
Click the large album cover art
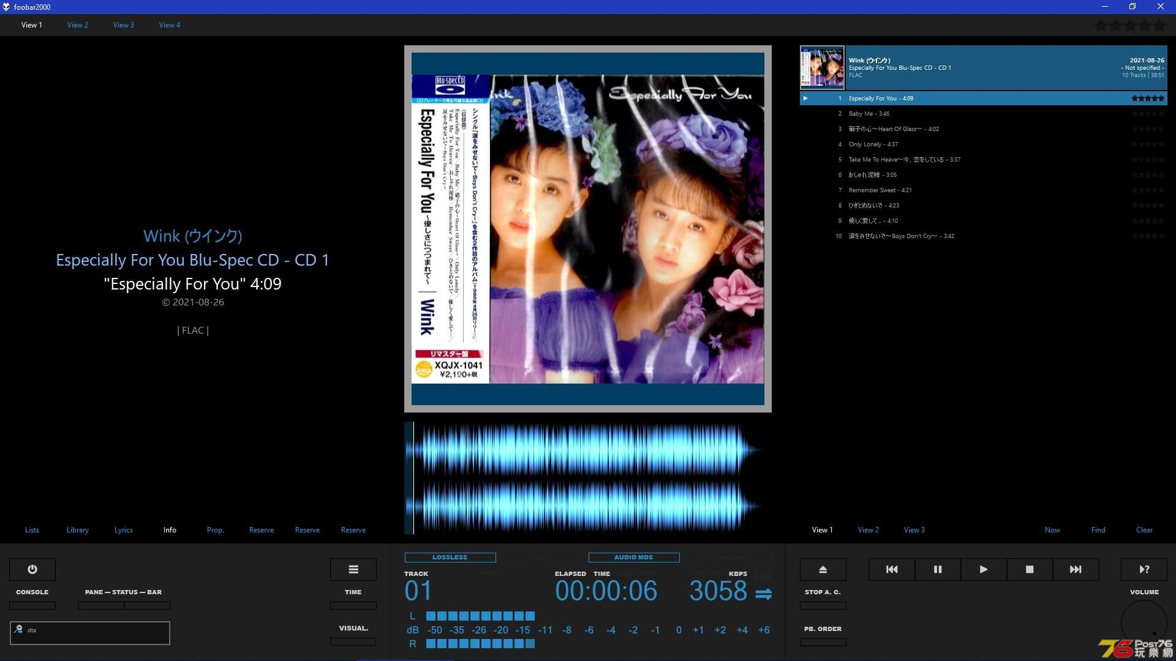click(588, 229)
